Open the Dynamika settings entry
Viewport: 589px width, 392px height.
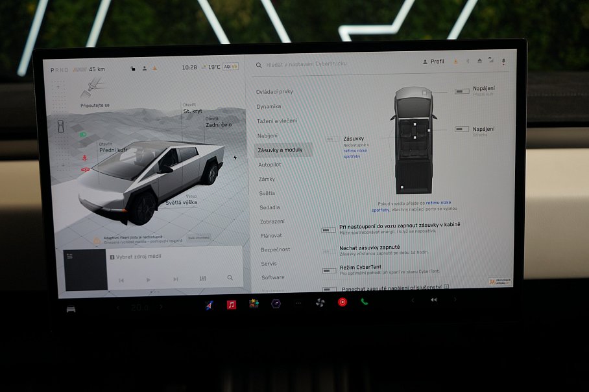point(270,106)
